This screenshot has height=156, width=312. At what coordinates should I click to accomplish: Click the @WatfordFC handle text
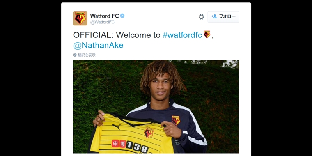[x=103, y=22]
